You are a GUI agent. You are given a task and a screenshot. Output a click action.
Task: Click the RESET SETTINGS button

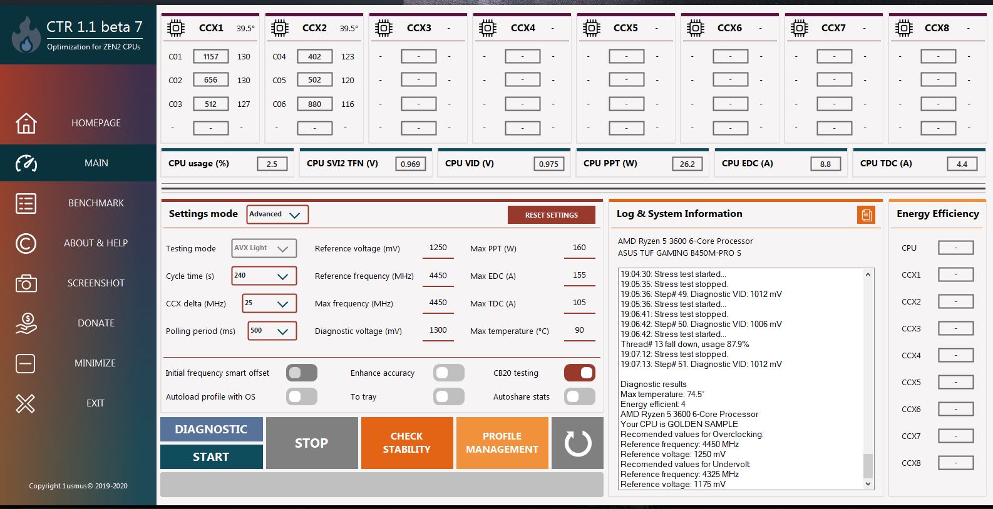(x=552, y=215)
